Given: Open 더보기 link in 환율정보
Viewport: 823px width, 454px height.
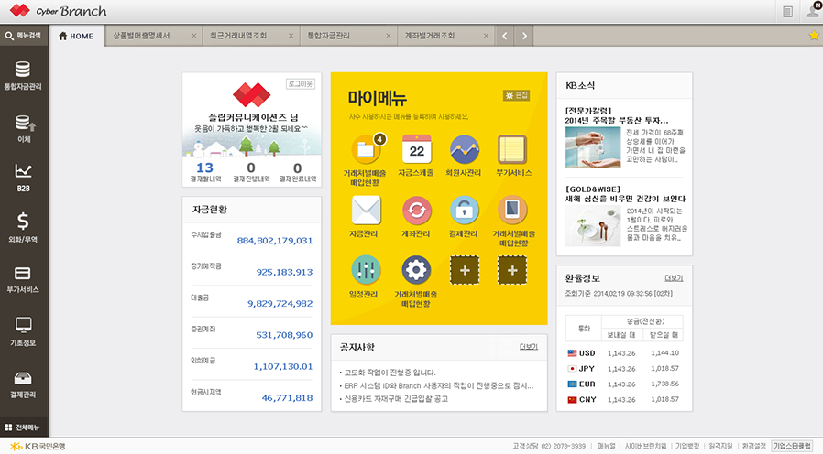Looking at the screenshot, I should click(x=674, y=278).
